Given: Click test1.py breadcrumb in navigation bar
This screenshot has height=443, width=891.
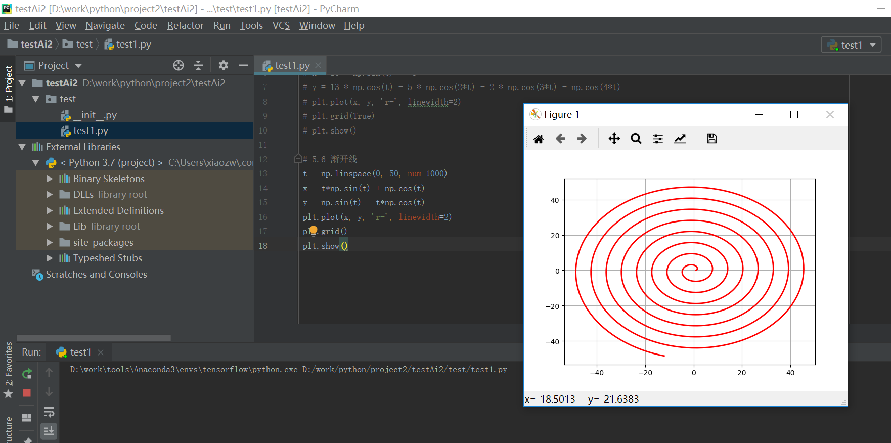Looking at the screenshot, I should [x=128, y=45].
